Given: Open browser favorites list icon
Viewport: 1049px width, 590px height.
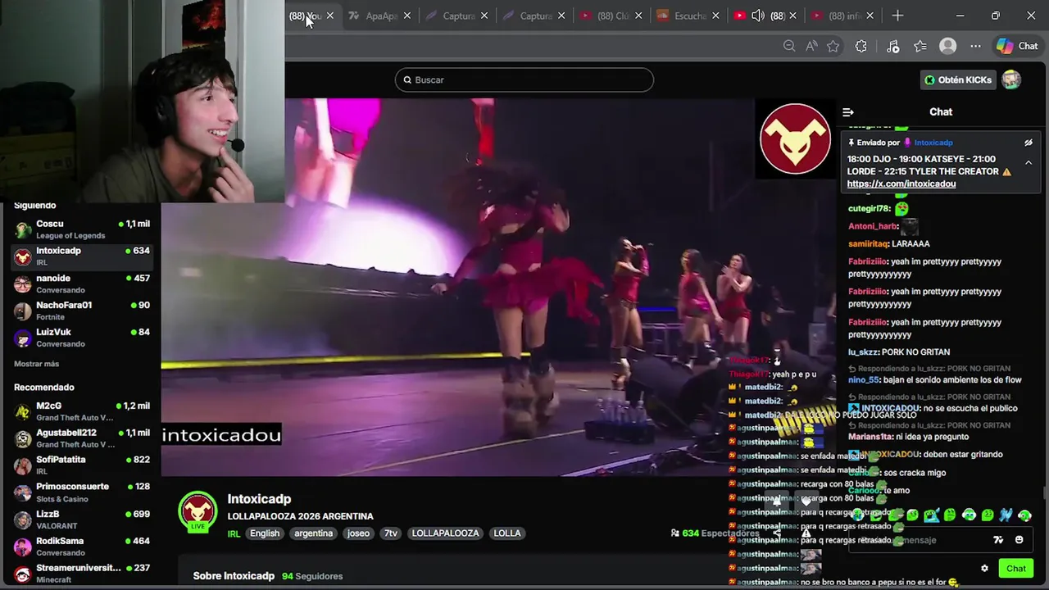Looking at the screenshot, I should tap(920, 47).
